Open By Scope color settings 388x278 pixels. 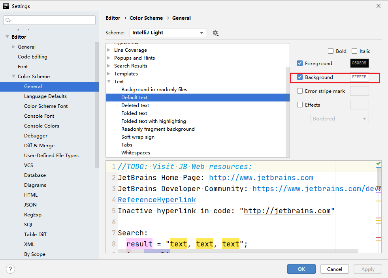[x=35, y=254]
